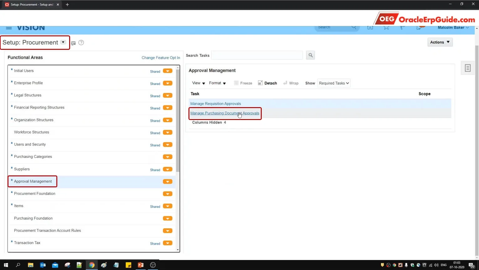The image size is (479, 270).
Task: Open Sticky Notes from taskbar
Action: (128, 265)
